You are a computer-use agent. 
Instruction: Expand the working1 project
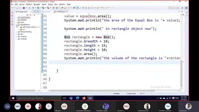(16, 39)
